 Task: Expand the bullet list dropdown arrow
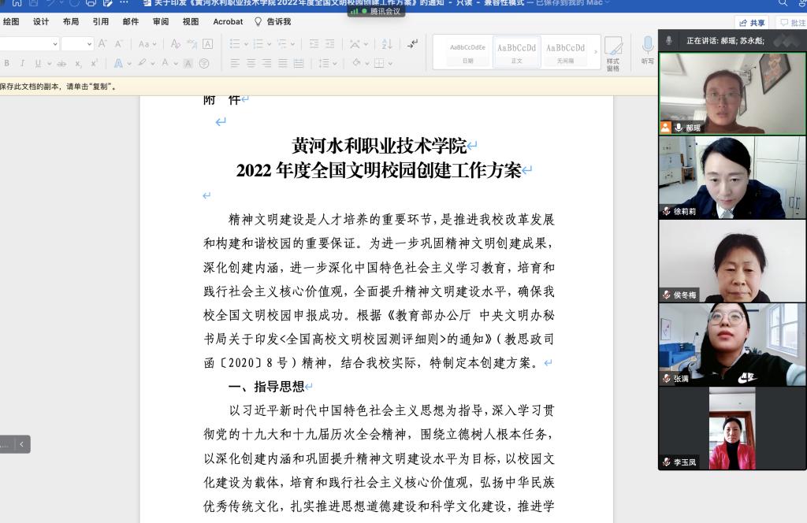(247, 44)
